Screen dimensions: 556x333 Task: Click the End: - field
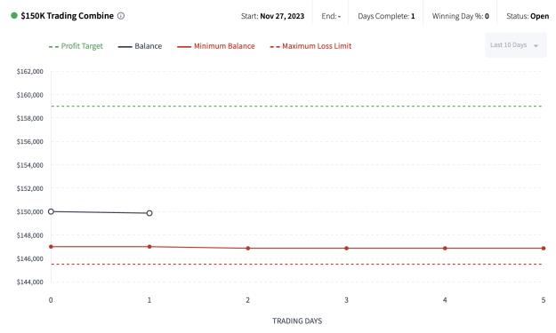(331, 16)
